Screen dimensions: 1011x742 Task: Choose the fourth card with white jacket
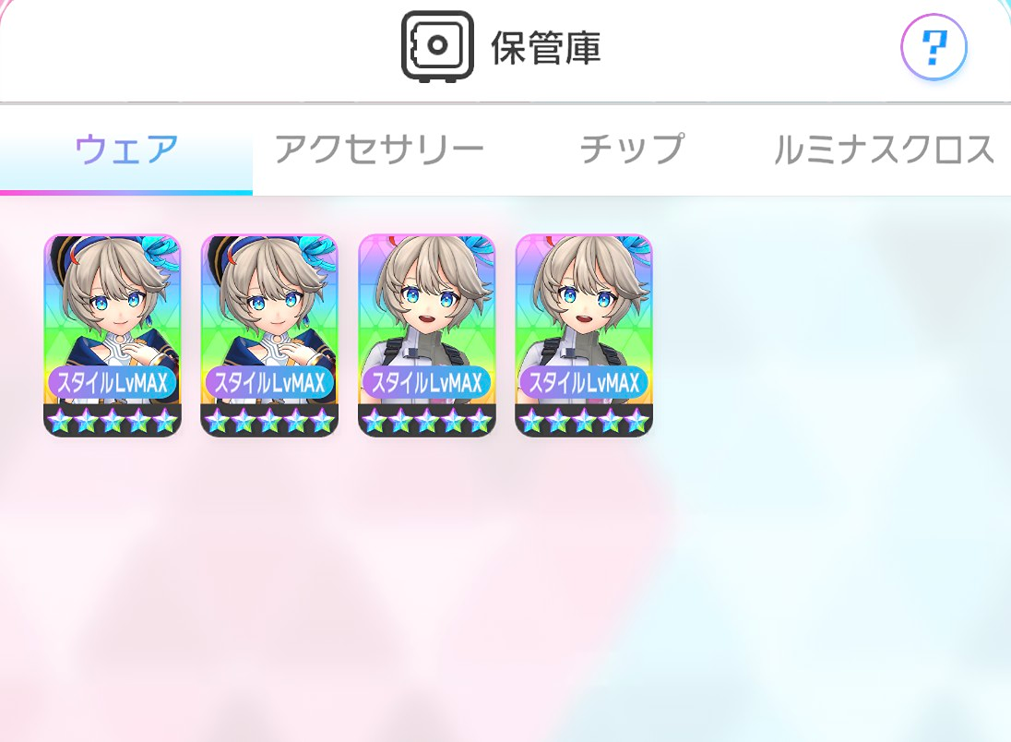pyautogui.click(x=584, y=336)
